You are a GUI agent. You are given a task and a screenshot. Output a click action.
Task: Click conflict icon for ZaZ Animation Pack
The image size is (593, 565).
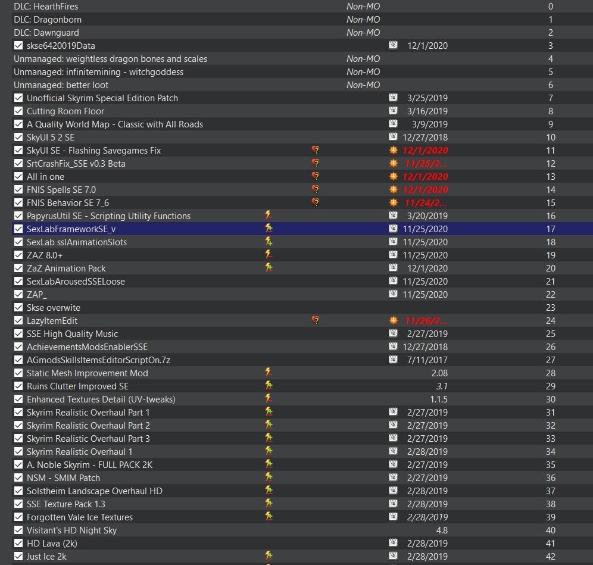pyautogui.click(x=269, y=268)
